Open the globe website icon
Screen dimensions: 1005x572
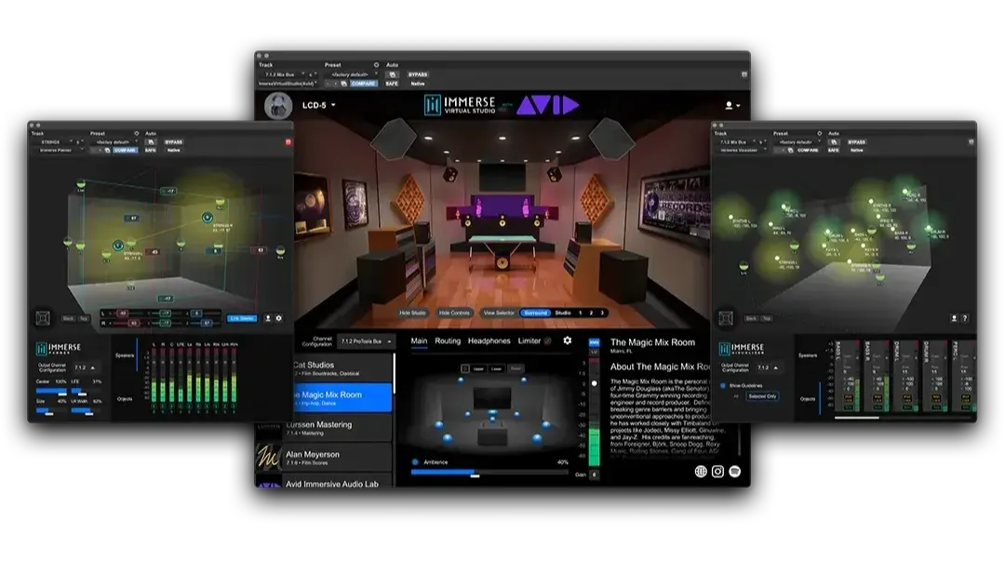point(701,472)
